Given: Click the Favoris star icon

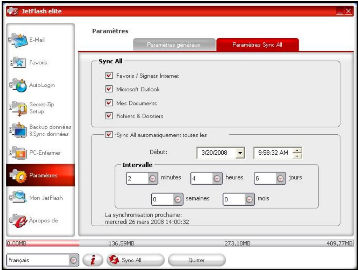Looking at the screenshot, I should (x=18, y=62).
